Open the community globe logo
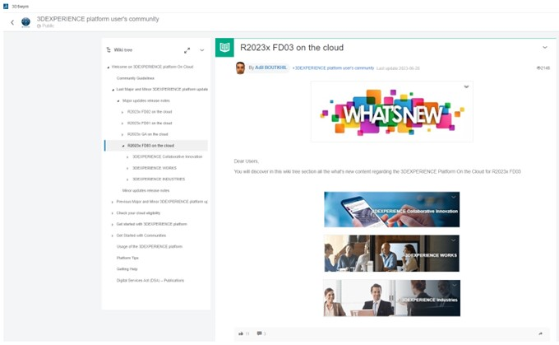The width and height of the screenshot is (559, 345). (25, 22)
